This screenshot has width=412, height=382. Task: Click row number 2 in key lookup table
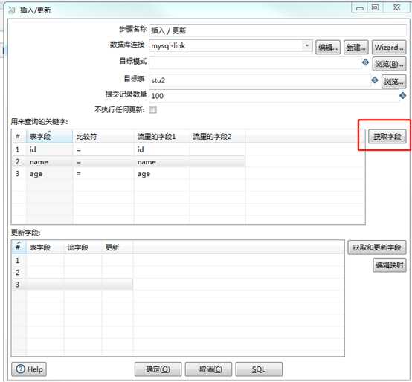tap(18, 162)
